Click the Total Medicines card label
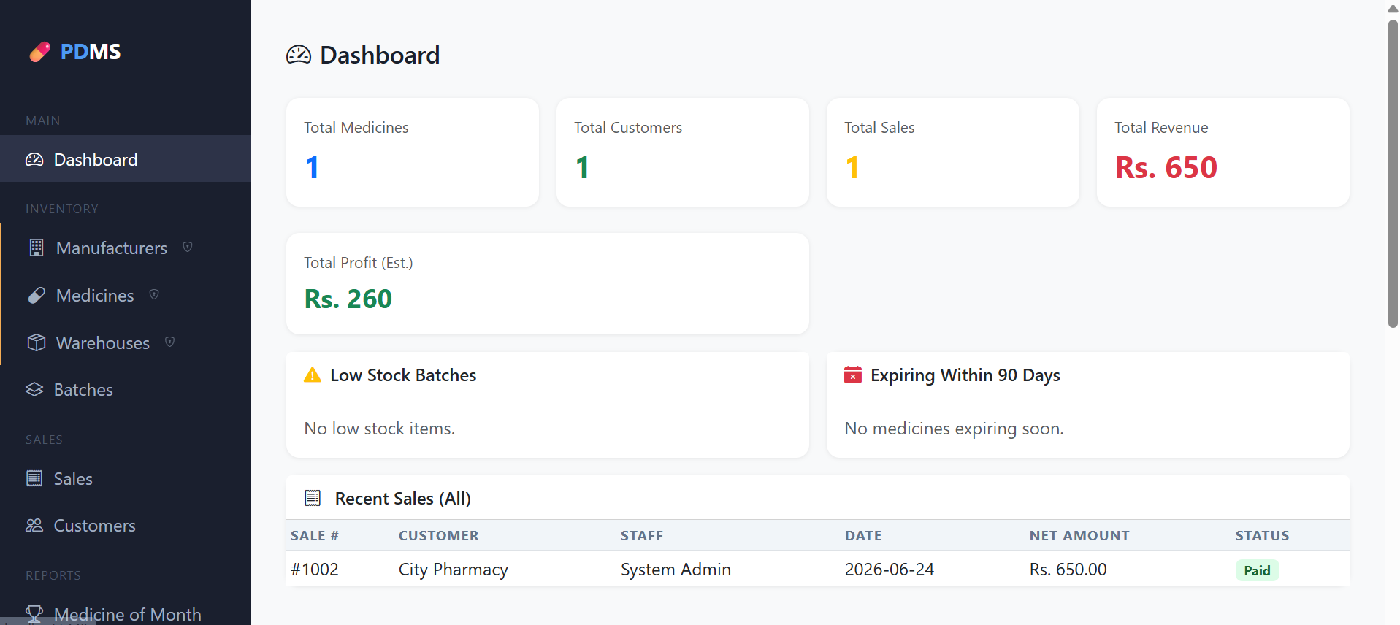1400x625 pixels. tap(356, 128)
